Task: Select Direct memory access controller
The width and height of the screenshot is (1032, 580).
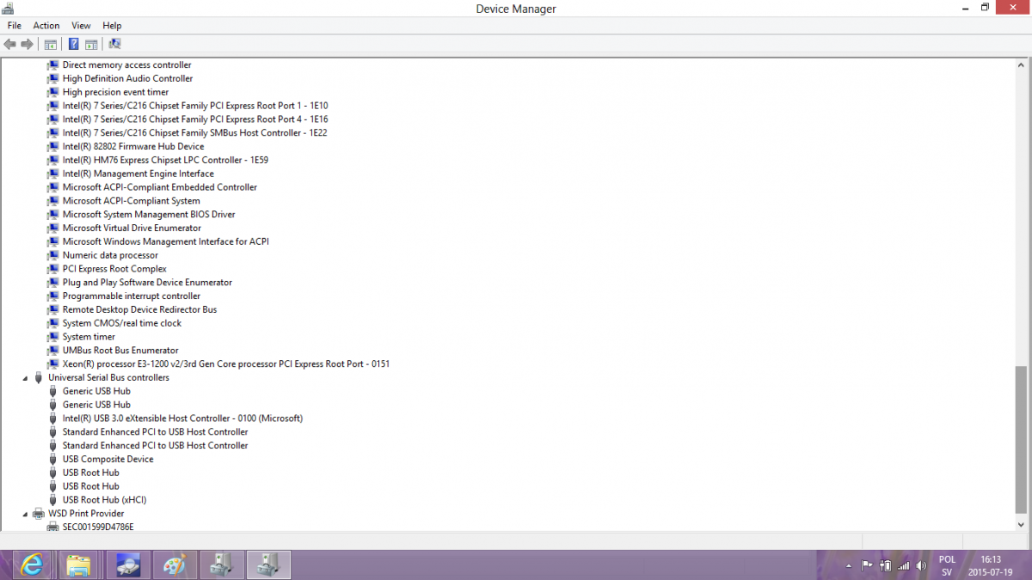Action: [127, 64]
